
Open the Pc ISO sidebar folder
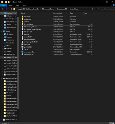[x=8, y=96]
